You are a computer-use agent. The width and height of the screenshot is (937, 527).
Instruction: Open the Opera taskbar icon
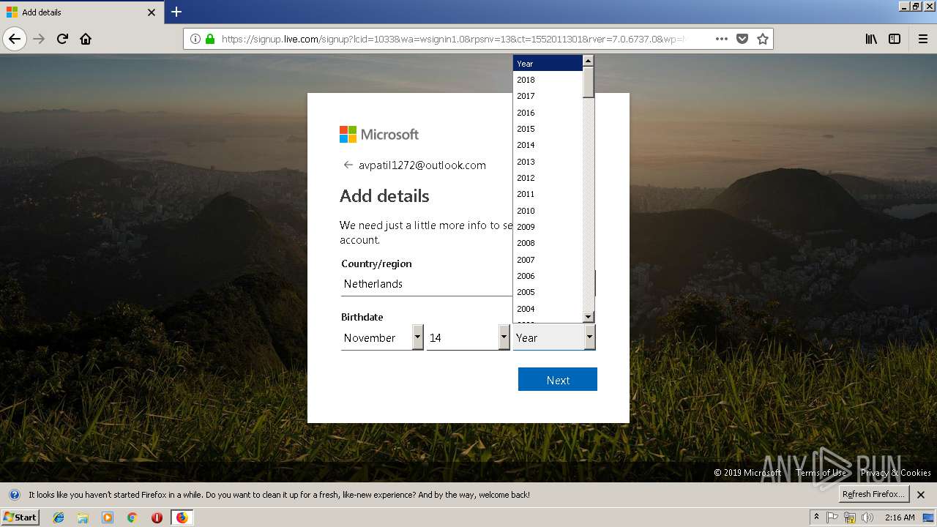[x=157, y=517]
